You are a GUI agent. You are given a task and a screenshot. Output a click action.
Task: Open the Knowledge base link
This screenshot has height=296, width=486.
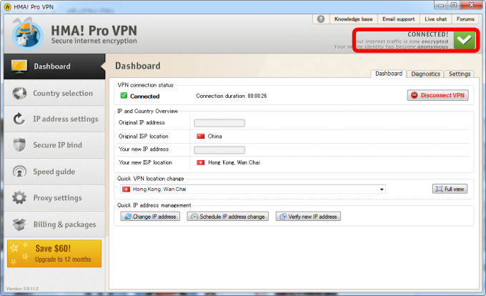click(353, 19)
